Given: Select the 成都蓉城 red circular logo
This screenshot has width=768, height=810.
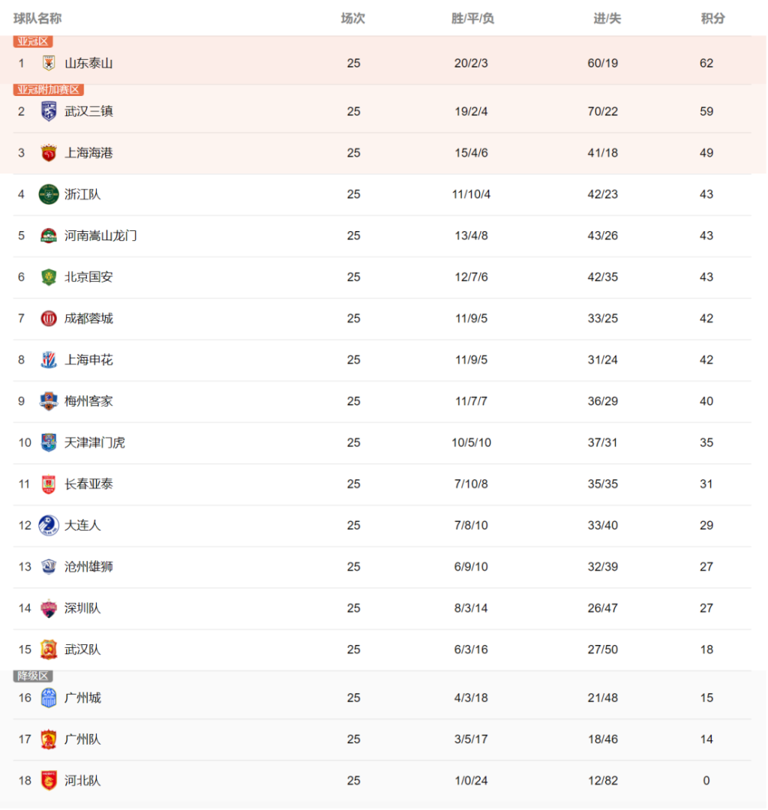Looking at the screenshot, I should point(48,318).
